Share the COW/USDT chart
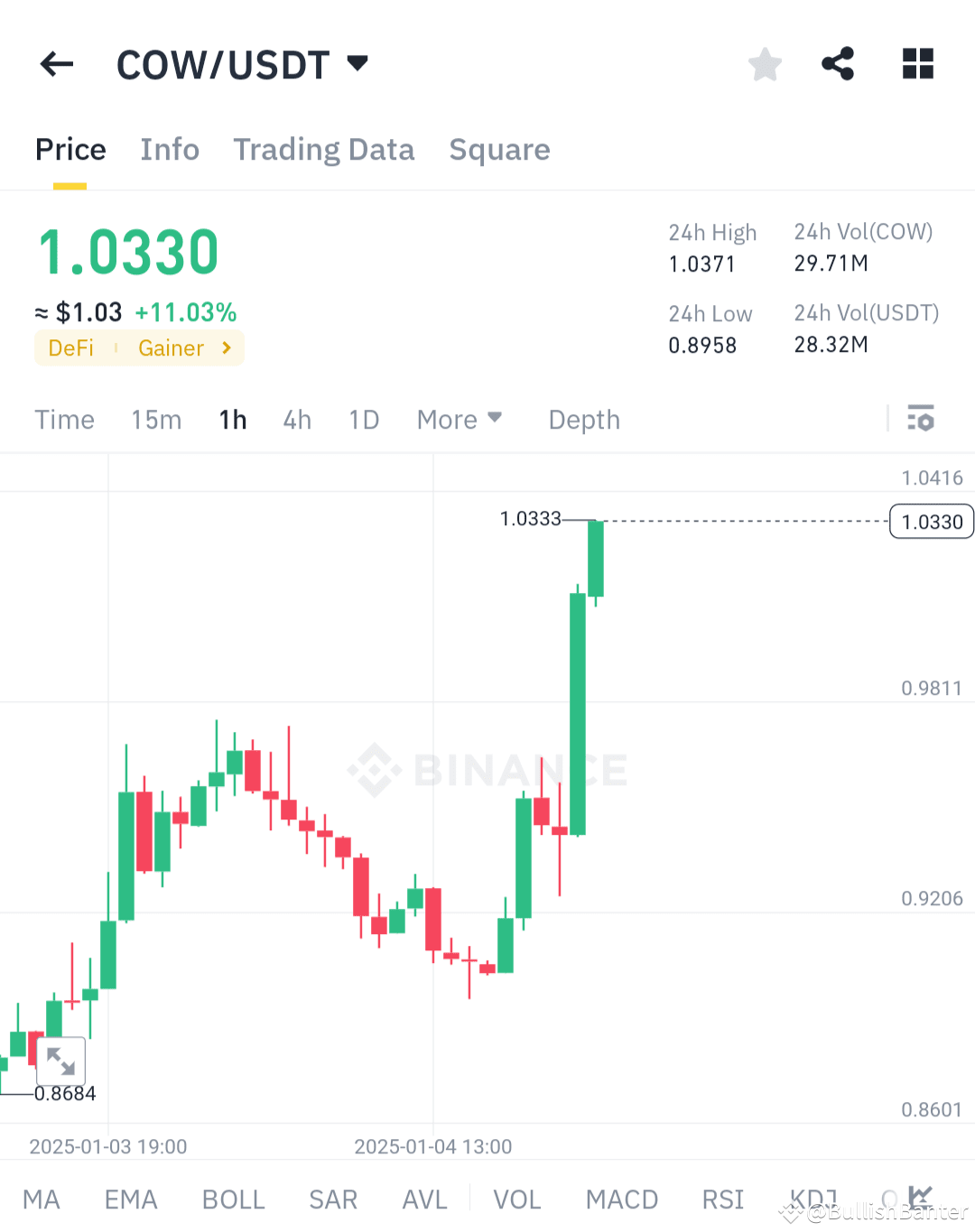The width and height of the screenshot is (975, 1232). click(x=838, y=63)
